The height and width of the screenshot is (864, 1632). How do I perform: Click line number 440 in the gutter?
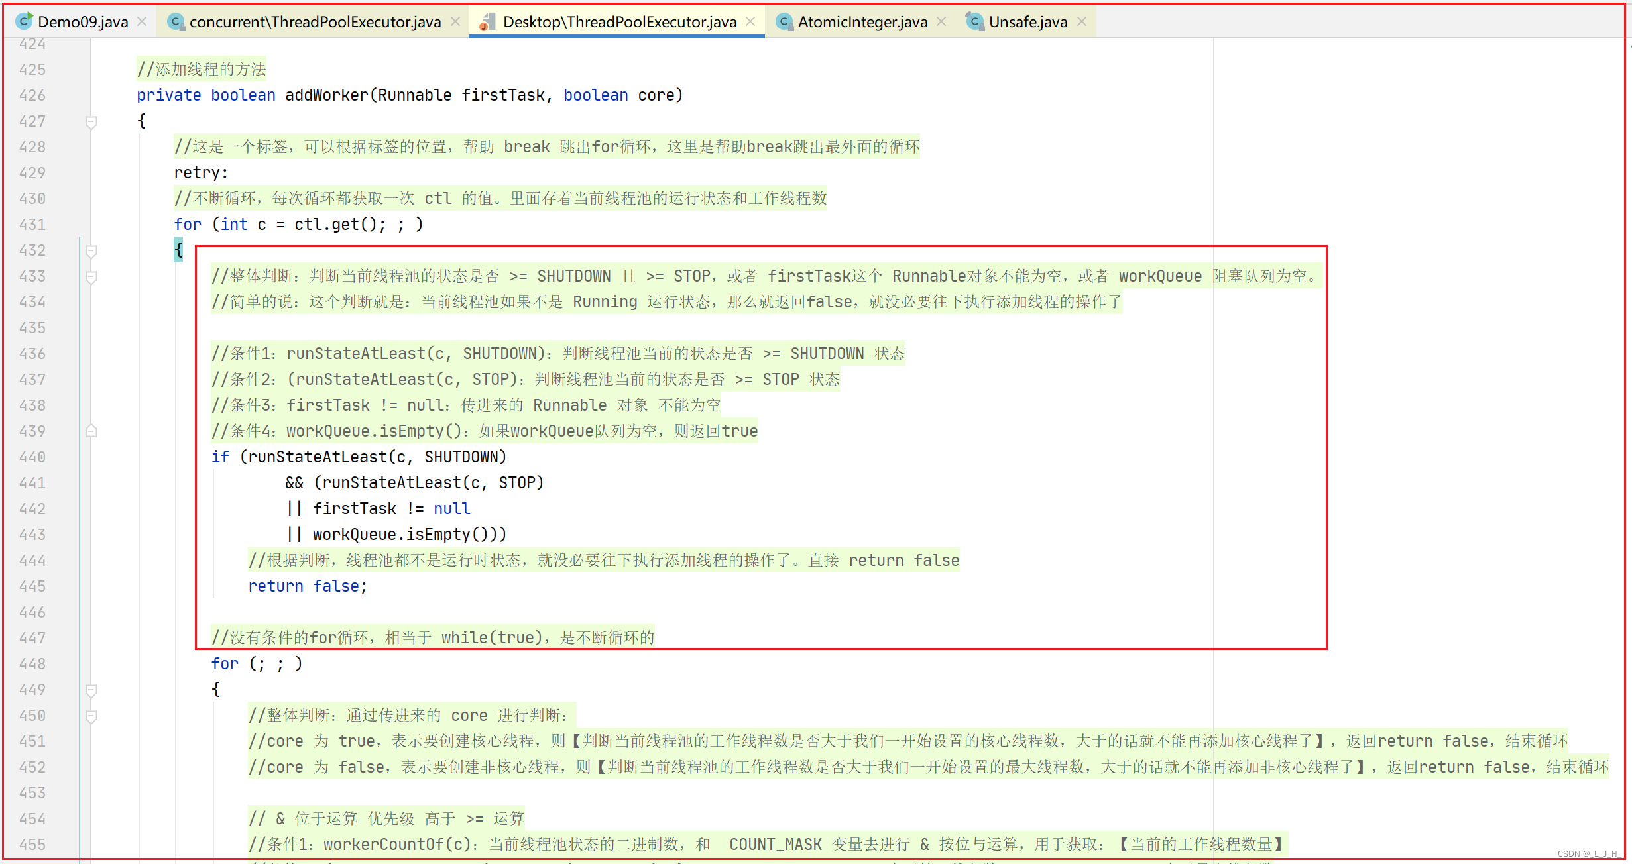[x=32, y=457]
